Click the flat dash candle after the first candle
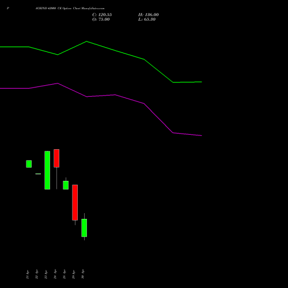Image resolution: width=288 pixels, height=288 pixels. pos(38,174)
